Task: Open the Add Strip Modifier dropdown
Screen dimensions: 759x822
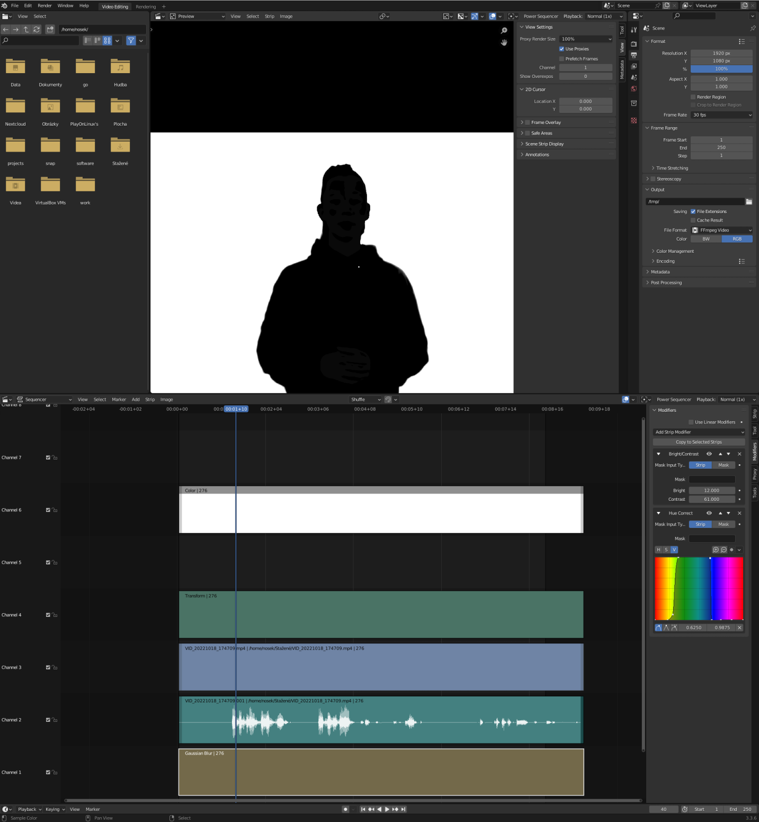Action: click(x=699, y=432)
